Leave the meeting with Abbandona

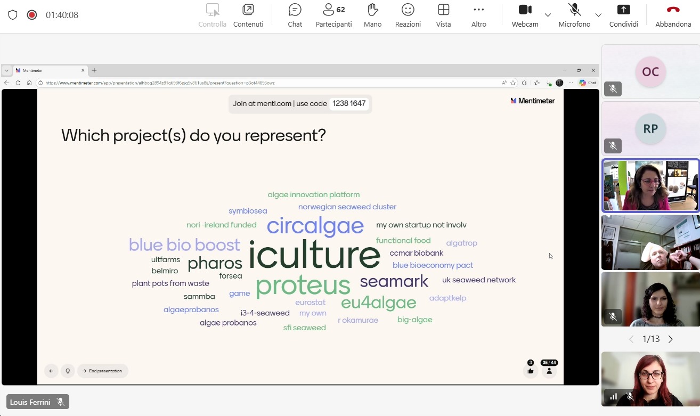click(x=673, y=15)
